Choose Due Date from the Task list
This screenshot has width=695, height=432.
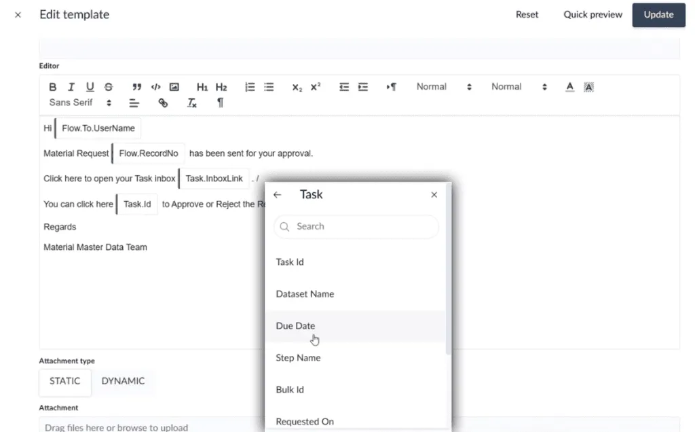click(x=296, y=326)
